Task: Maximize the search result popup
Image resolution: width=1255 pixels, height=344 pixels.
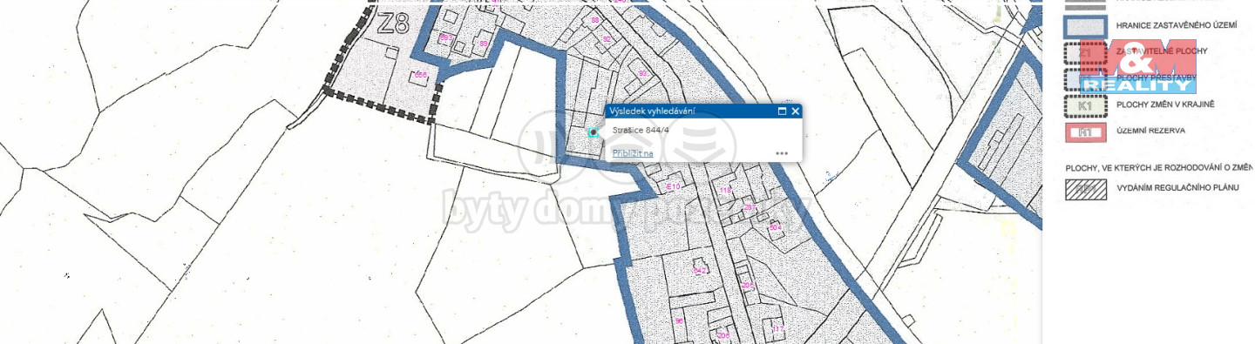Action: click(782, 111)
